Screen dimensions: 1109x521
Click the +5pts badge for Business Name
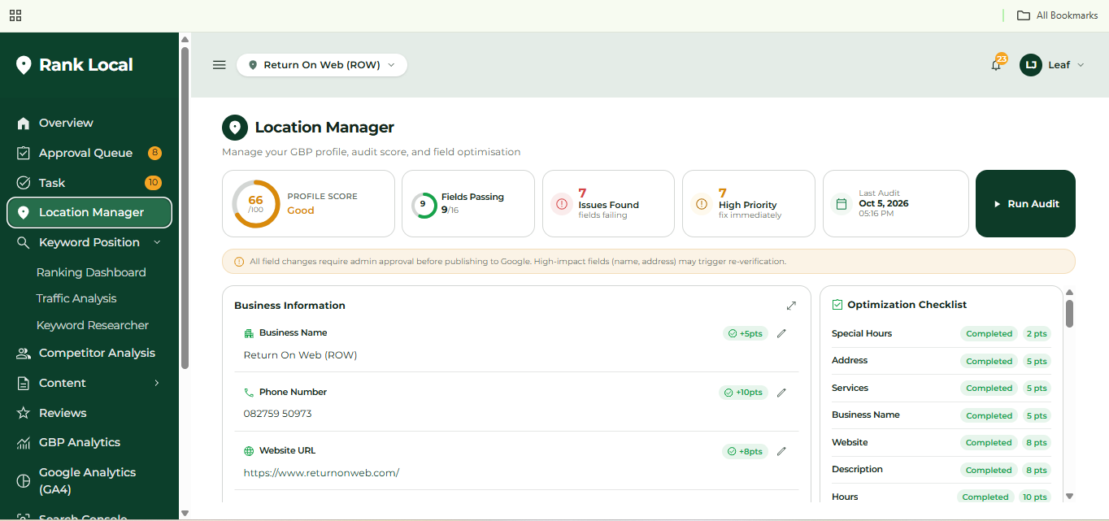(746, 333)
